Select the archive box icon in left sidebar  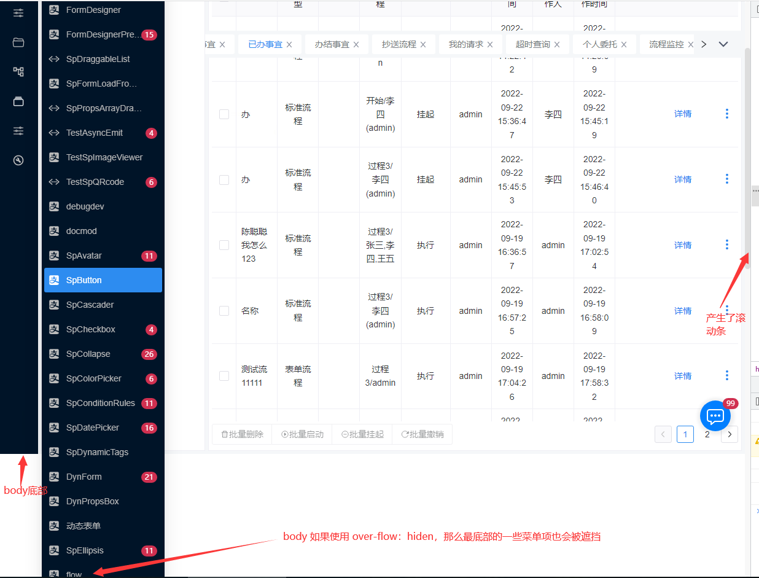tap(18, 101)
